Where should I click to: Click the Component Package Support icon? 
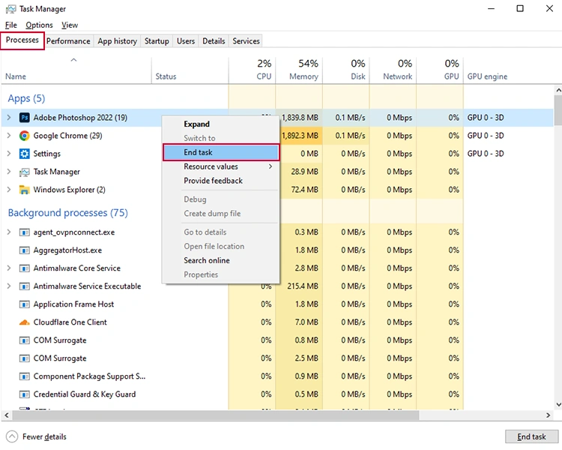tap(25, 376)
